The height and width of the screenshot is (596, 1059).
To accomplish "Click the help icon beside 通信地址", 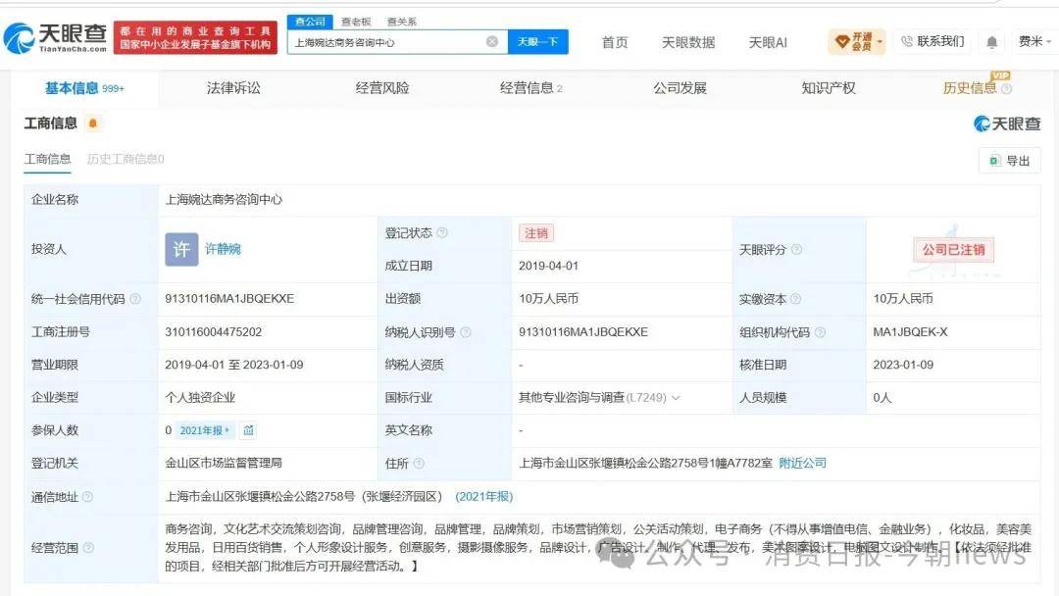I will (88, 497).
